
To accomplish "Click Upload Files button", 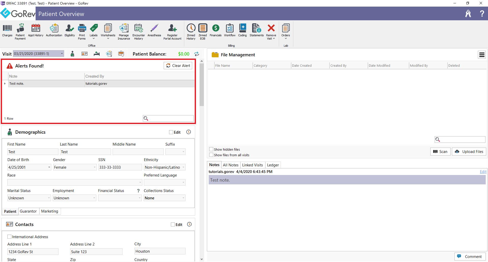I will (x=469, y=152).
